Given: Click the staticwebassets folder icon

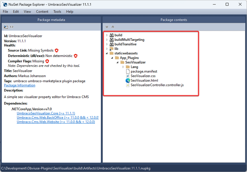Looking at the screenshot, I should tap(112, 53).
